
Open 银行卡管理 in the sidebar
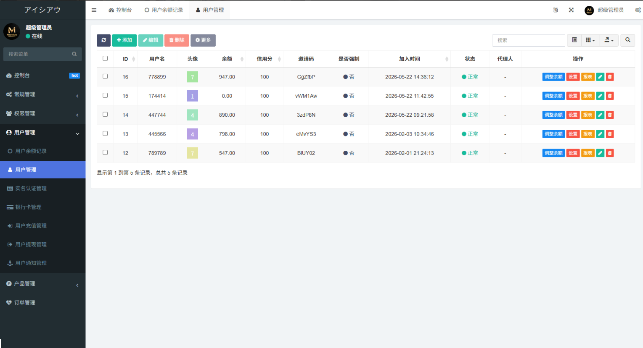pos(42,207)
